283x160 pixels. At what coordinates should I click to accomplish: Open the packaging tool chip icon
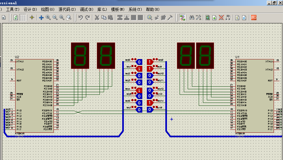click(x=163, y=18)
